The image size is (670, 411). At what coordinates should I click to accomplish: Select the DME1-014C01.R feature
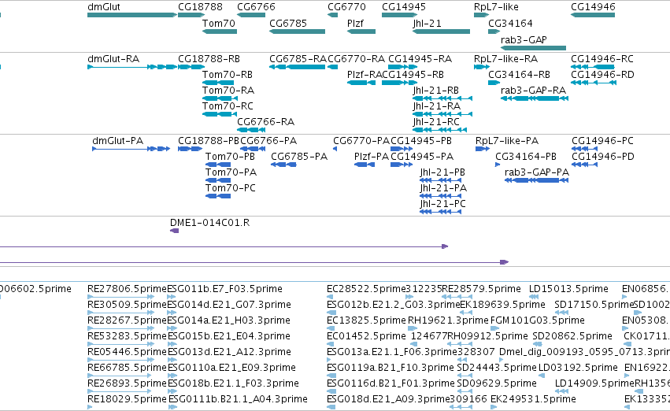(174, 231)
